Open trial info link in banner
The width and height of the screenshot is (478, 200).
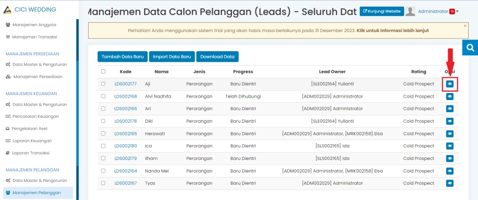[393, 31]
